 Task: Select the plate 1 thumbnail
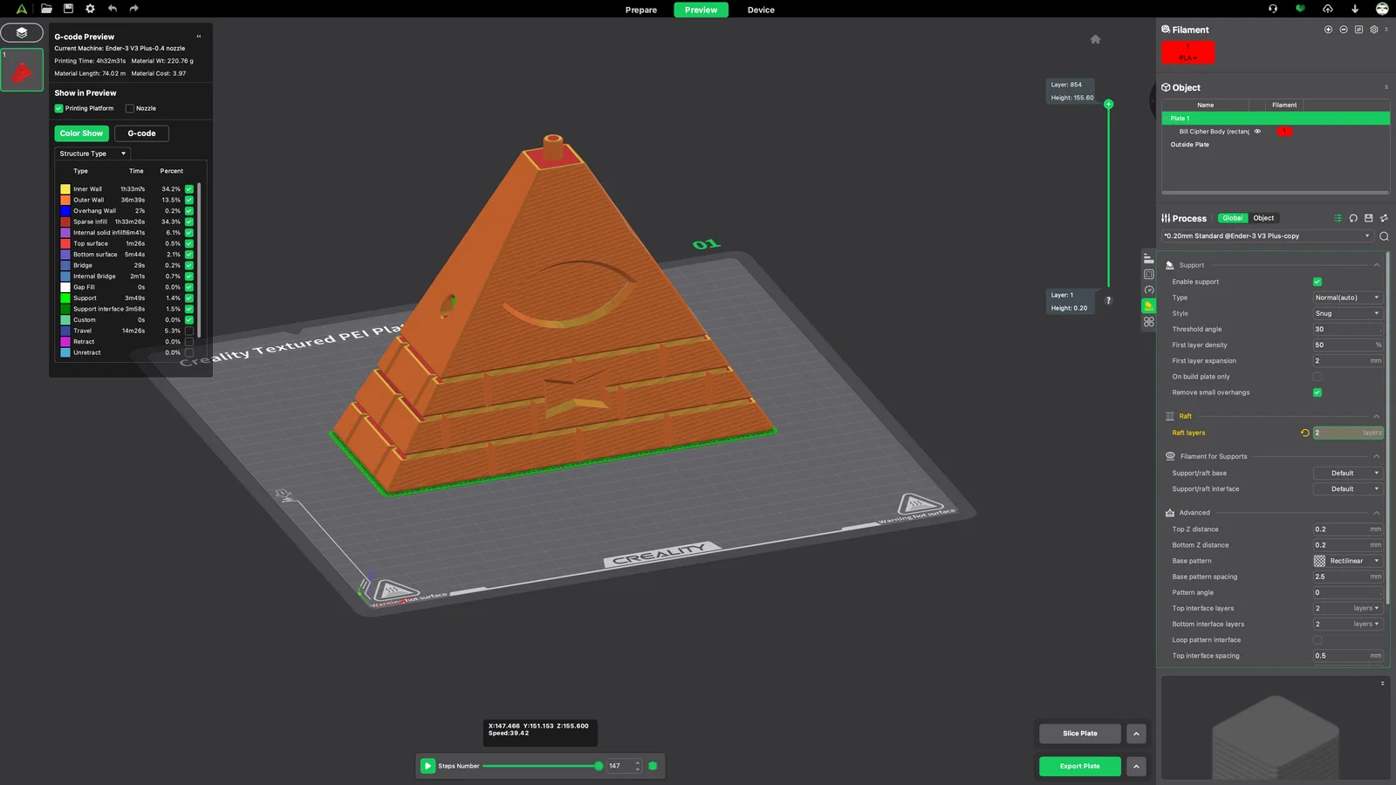click(22, 70)
